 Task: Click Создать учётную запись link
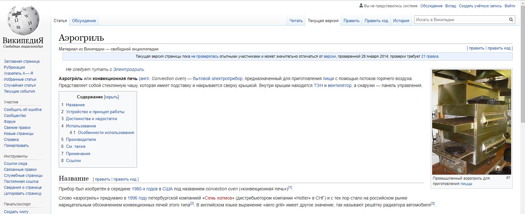coord(480,6)
